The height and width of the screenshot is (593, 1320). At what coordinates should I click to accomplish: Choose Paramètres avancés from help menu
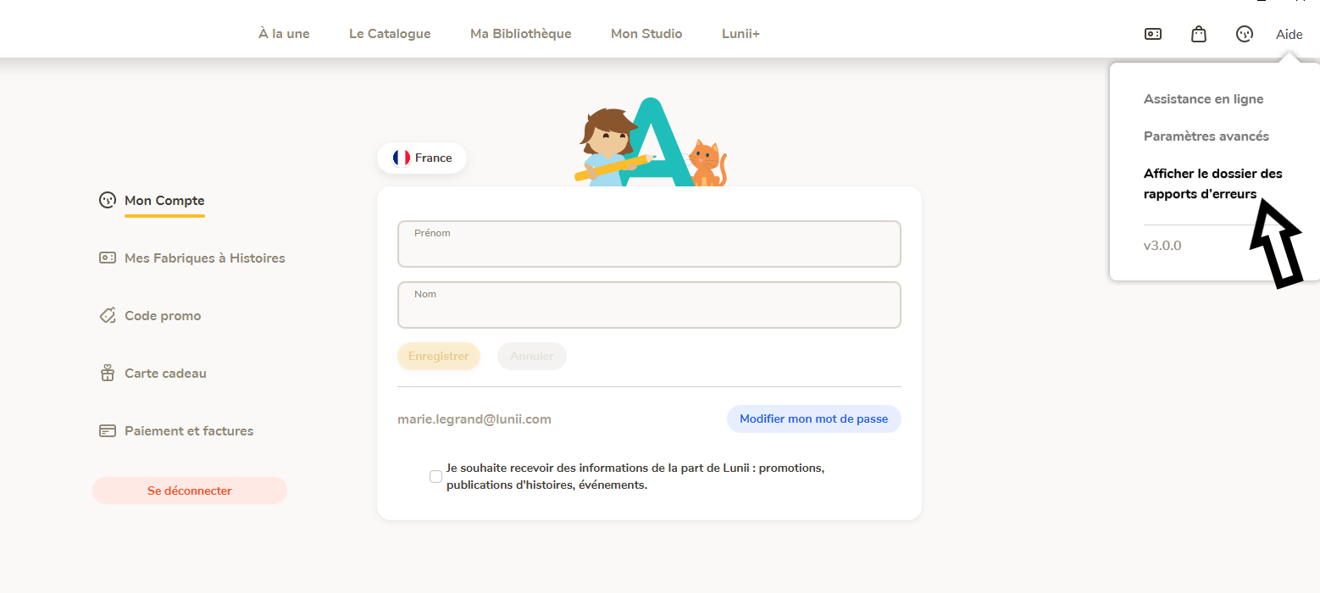(1206, 136)
